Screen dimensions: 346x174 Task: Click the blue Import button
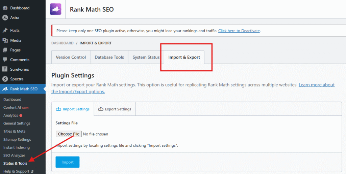pyautogui.click(x=68, y=162)
